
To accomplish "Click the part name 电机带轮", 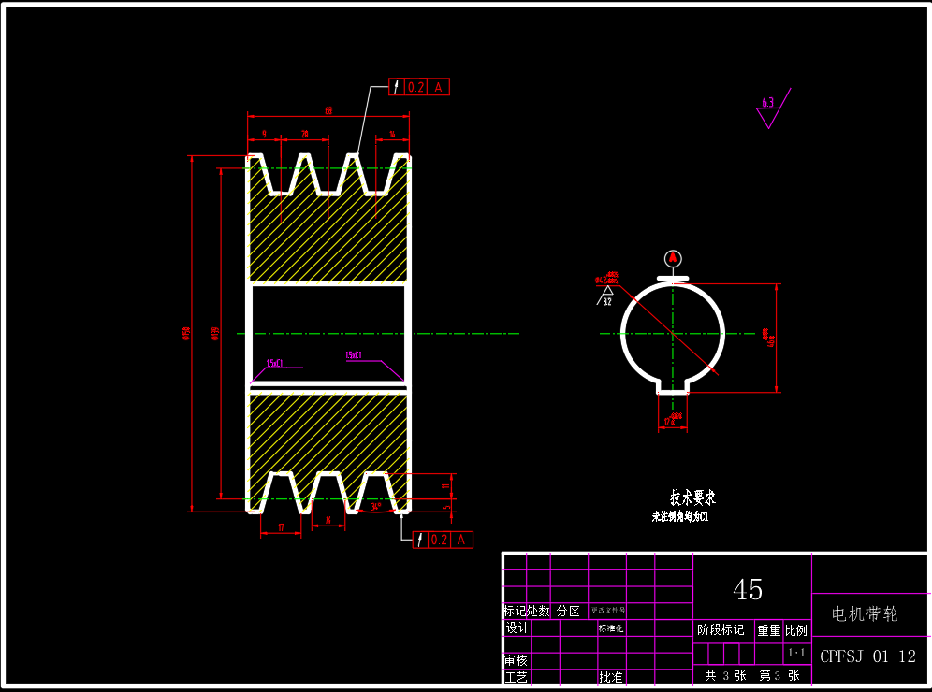I will click(865, 613).
